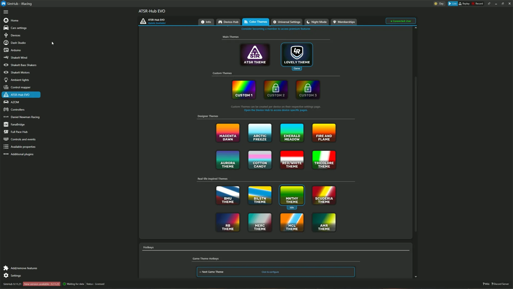Click the ShakeIt Wind icon

pos(6,58)
